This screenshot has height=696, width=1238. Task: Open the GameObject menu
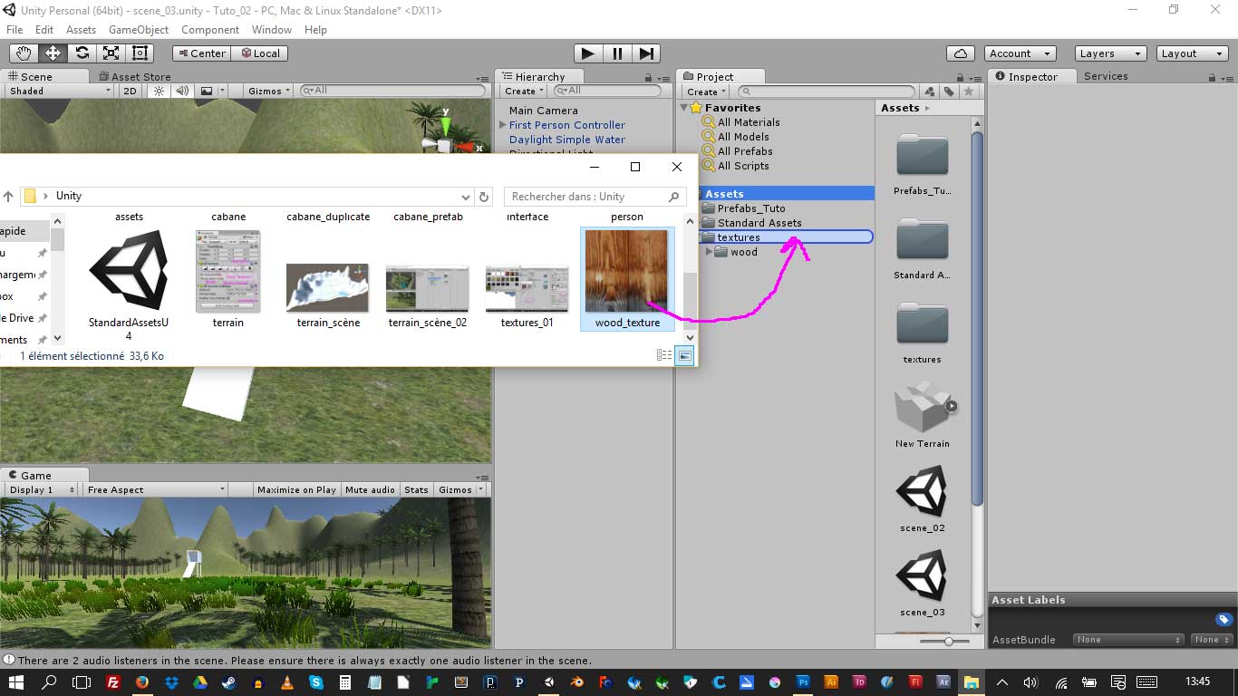139,30
